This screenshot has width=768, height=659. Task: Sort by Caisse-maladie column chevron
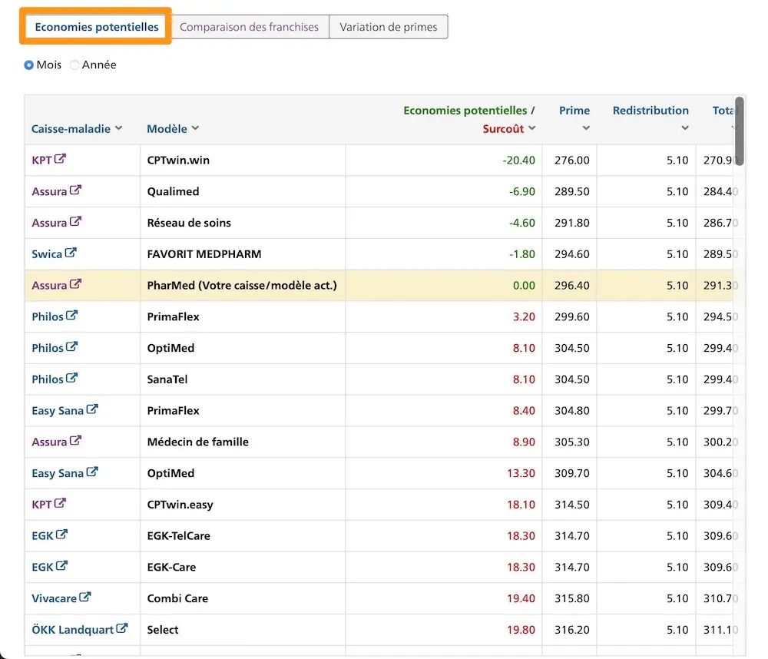pos(118,128)
